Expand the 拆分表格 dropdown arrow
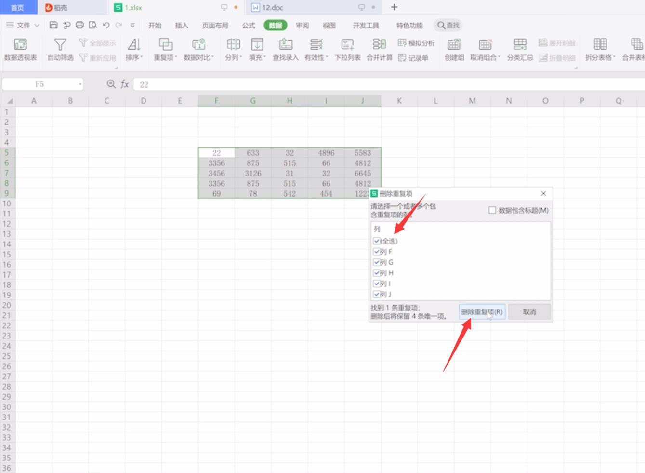 pyautogui.click(x=614, y=57)
